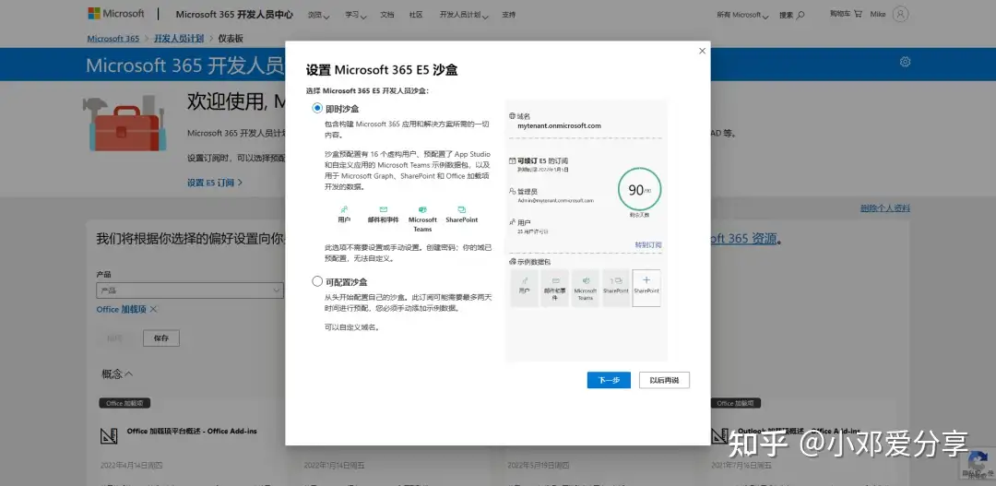Select the greyed SharePoint sample pack tile
Viewport: 996px width, 486px height.
coord(615,288)
